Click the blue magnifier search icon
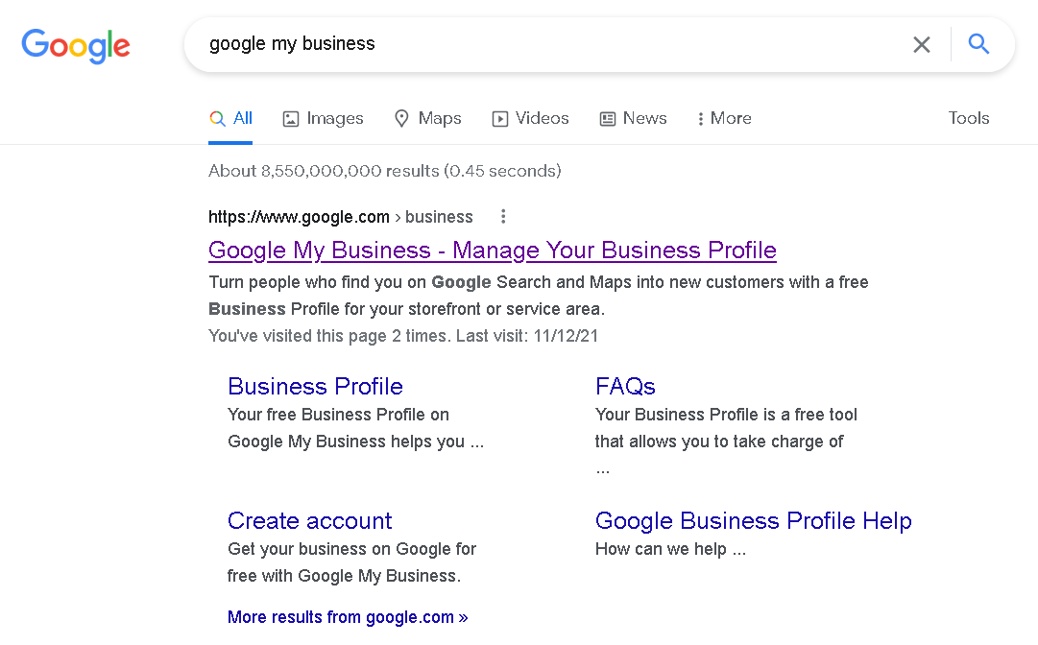1038x645 pixels. (x=978, y=44)
